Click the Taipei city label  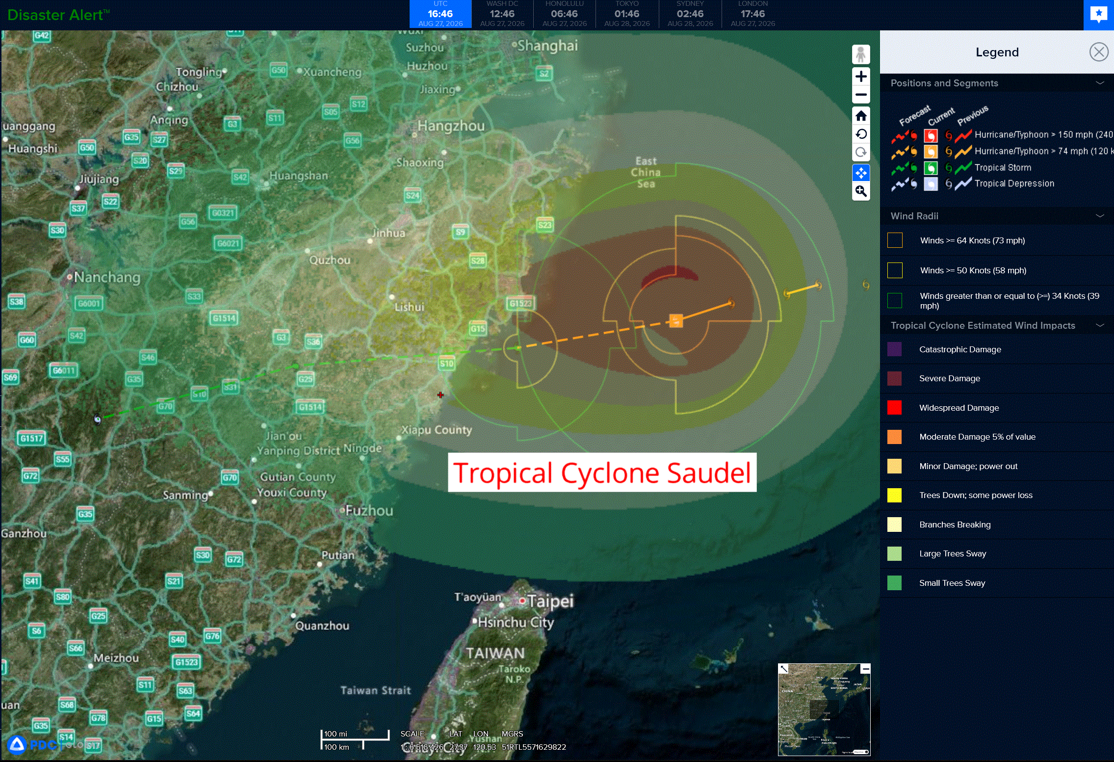(550, 601)
